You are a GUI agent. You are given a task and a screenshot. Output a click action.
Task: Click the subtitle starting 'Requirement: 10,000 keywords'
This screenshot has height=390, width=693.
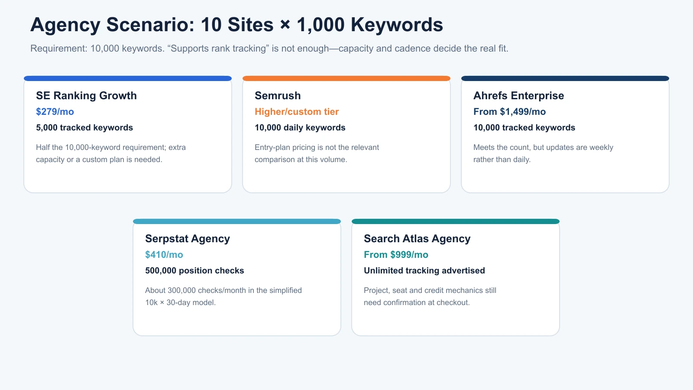269,49
